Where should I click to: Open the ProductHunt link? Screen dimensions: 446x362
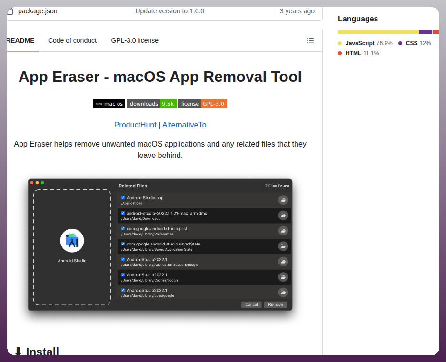click(x=135, y=125)
